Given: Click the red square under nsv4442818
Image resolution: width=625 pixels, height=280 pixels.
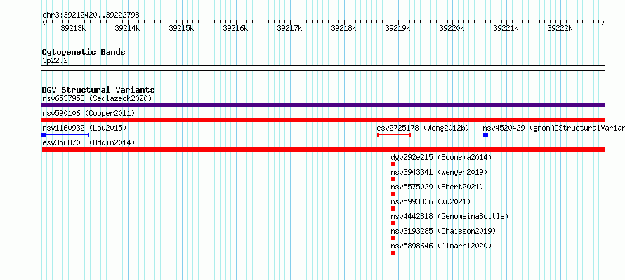Looking at the screenshot, I should tap(393, 223).
